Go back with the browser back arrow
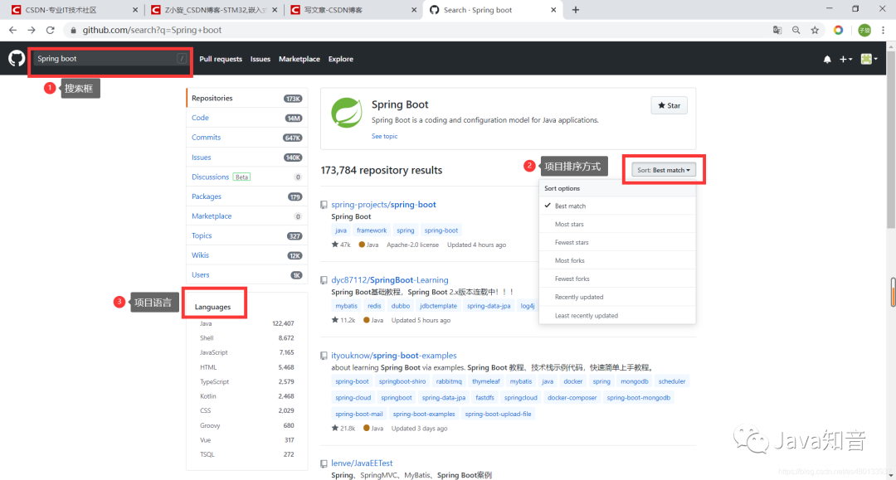 click(x=12, y=30)
